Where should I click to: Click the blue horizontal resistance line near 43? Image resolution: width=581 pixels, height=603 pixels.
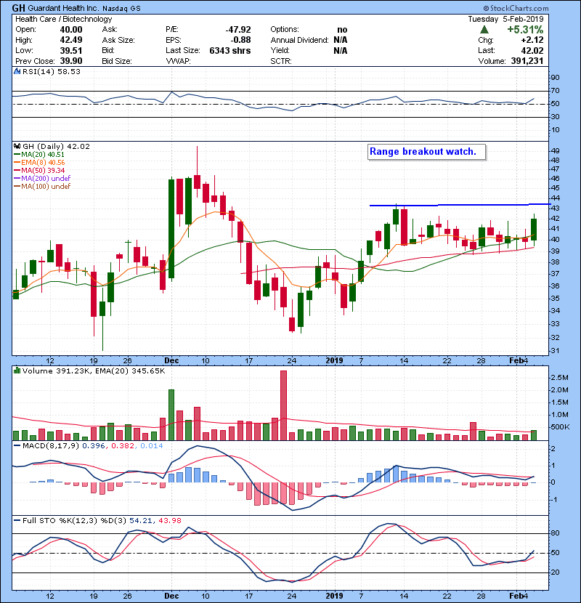pyautogui.click(x=460, y=205)
